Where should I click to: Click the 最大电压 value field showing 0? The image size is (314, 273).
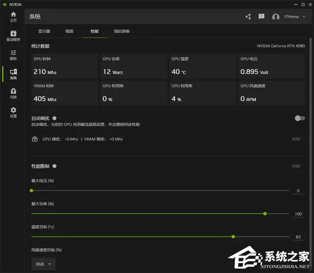pos(298,191)
